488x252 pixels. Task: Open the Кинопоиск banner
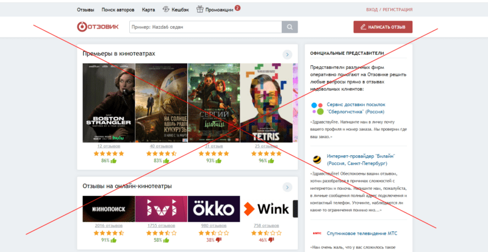[x=109, y=209]
